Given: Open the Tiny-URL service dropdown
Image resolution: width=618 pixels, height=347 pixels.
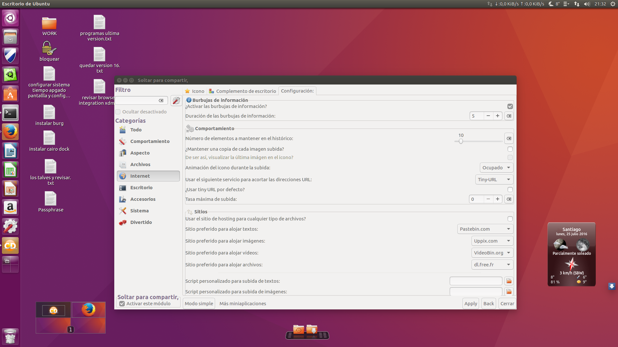Looking at the screenshot, I should pyautogui.click(x=494, y=180).
